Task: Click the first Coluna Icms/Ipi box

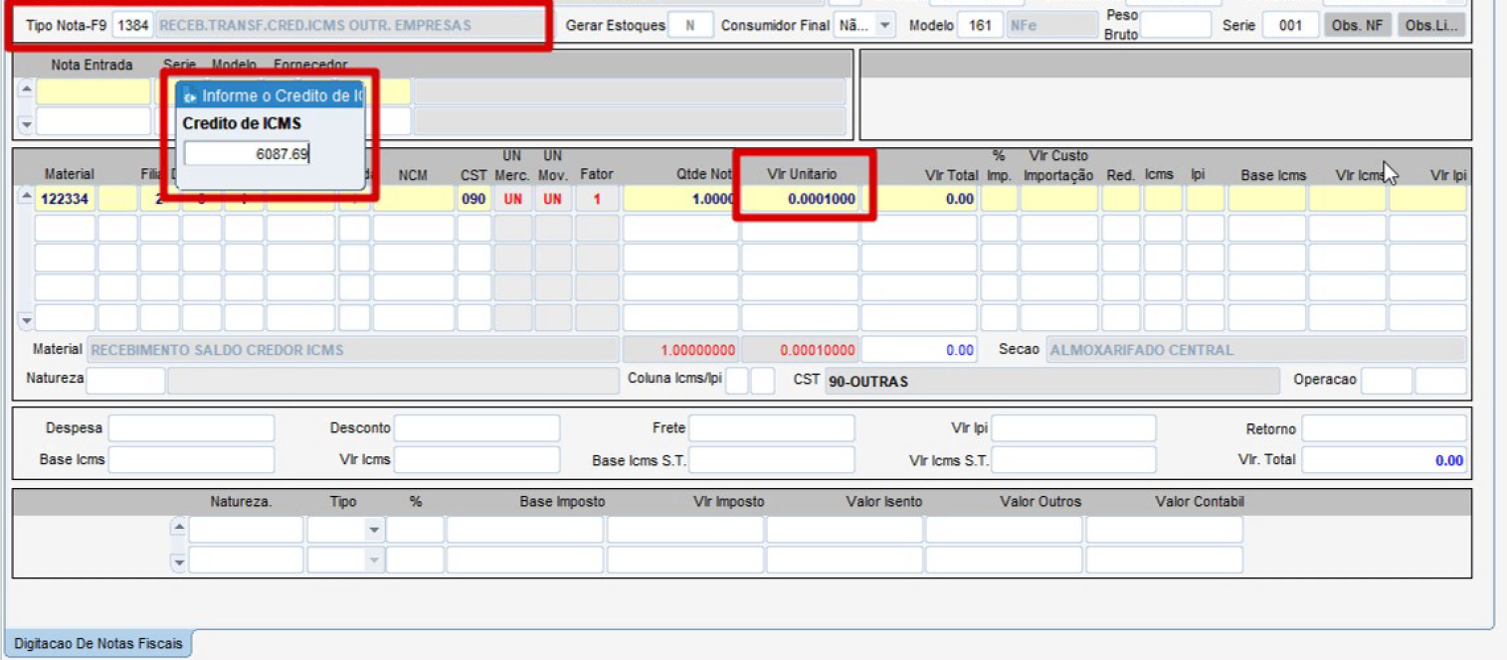Action: click(x=737, y=381)
